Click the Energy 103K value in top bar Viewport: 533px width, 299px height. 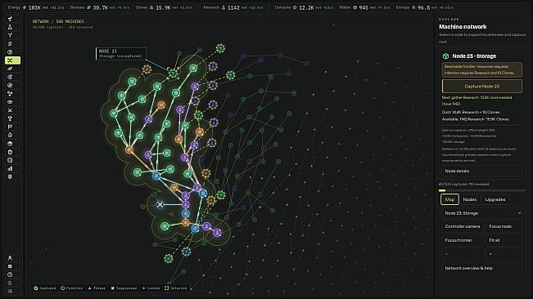pyautogui.click(x=34, y=7)
